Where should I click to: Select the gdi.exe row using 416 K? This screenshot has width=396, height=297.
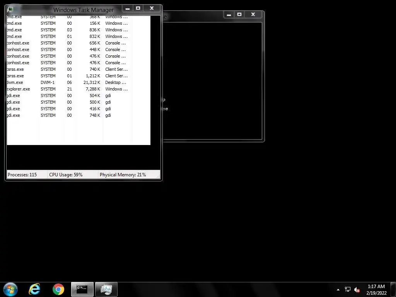click(79, 109)
